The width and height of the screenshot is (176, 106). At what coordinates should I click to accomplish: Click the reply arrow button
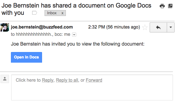tap(158, 27)
